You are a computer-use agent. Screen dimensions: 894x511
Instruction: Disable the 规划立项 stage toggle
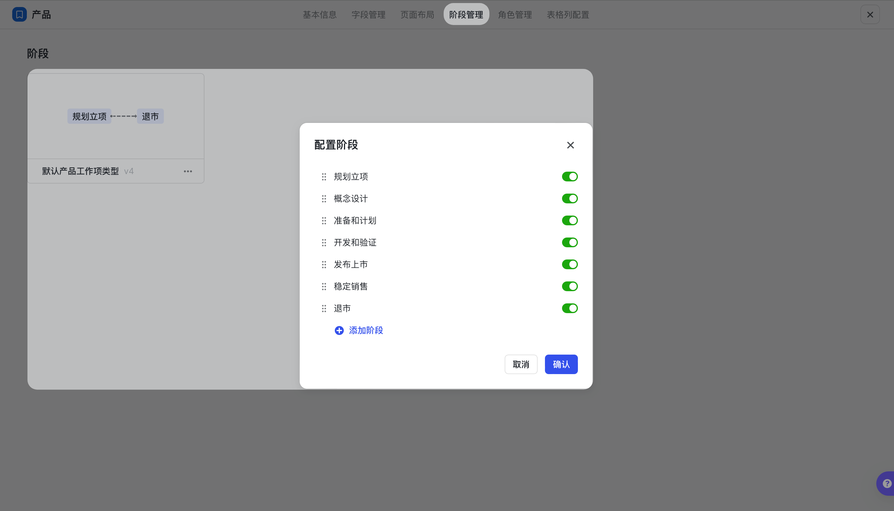pos(570,177)
